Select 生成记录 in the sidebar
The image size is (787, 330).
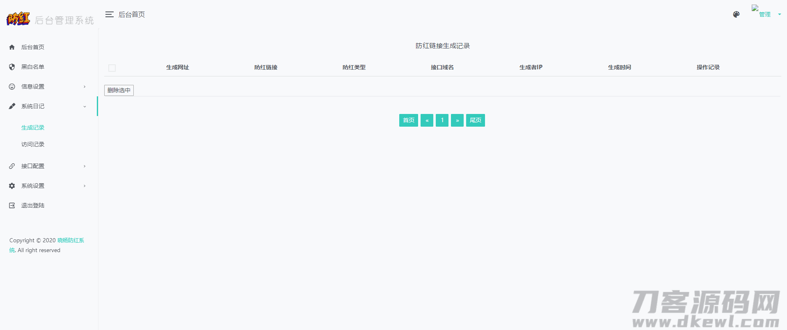33,128
